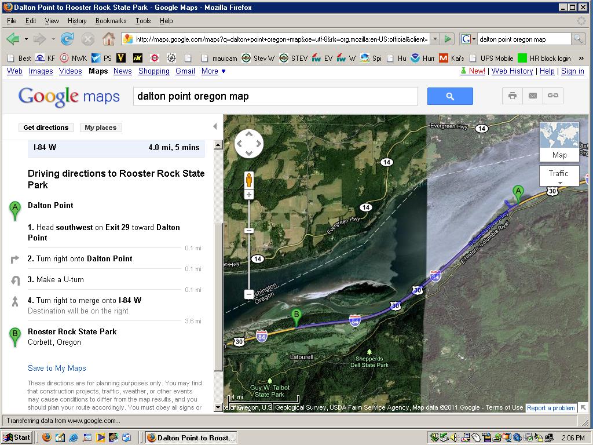
Task: Stop loading with the Stop icon
Action: pos(88,39)
